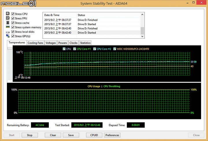Screen dimensions: 208x141
Task: Click the AC Line battery status field
Action: pos(40,125)
